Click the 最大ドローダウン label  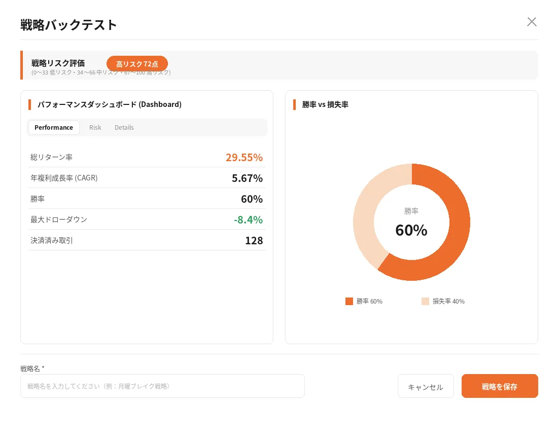[59, 219]
